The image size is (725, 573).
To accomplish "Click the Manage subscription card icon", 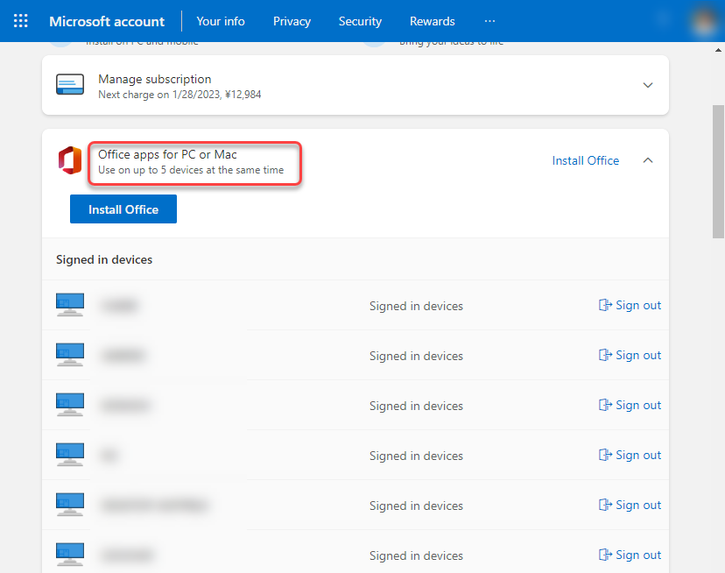I will (x=70, y=84).
